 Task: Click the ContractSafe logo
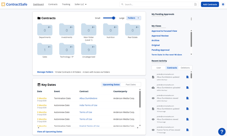(x=15, y=4)
